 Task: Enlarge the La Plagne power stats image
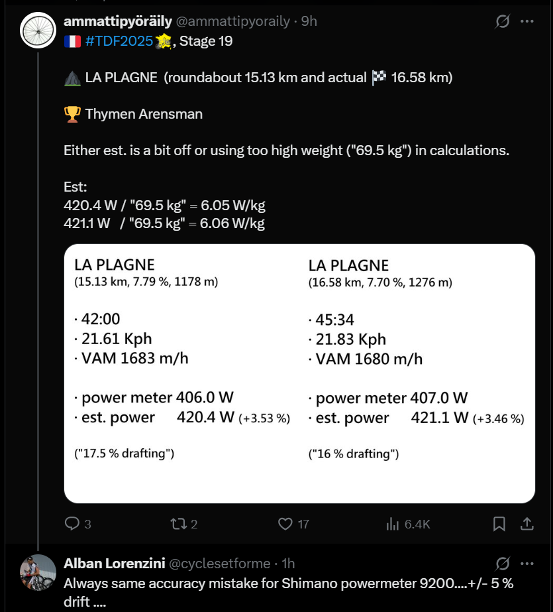tap(299, 373)
